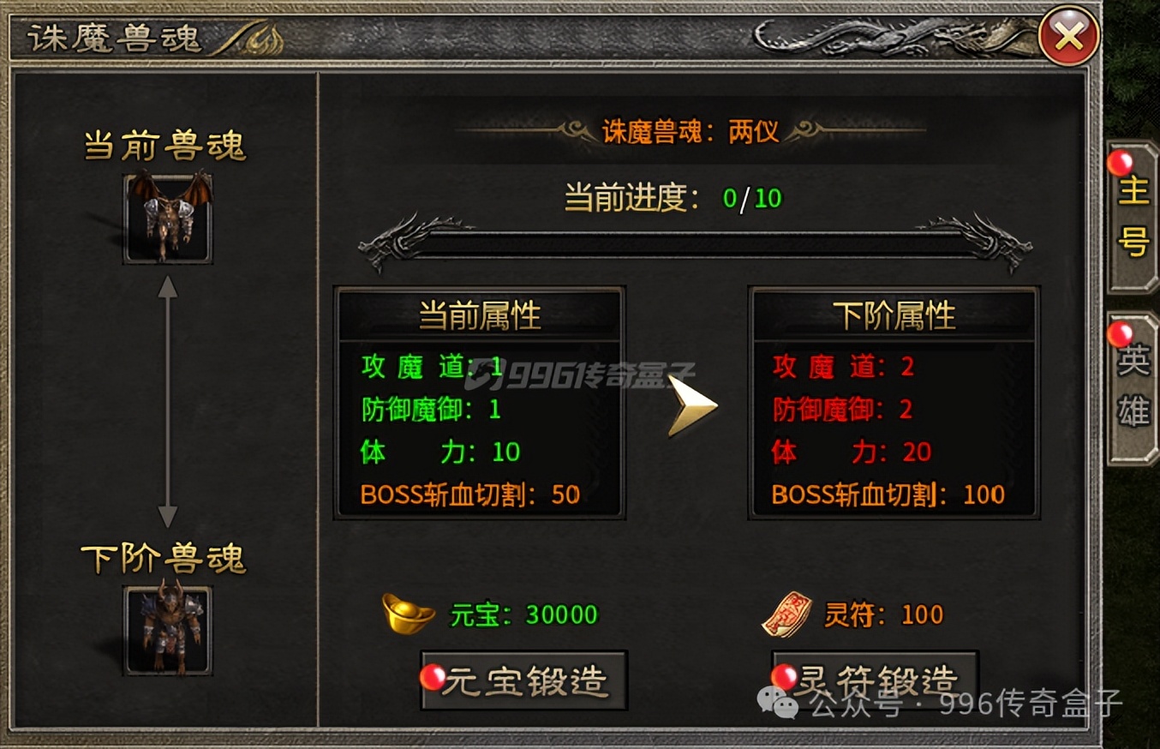Select the next-tier beast soul horned demon icon
1160x749 pixels.
(168, 631)
